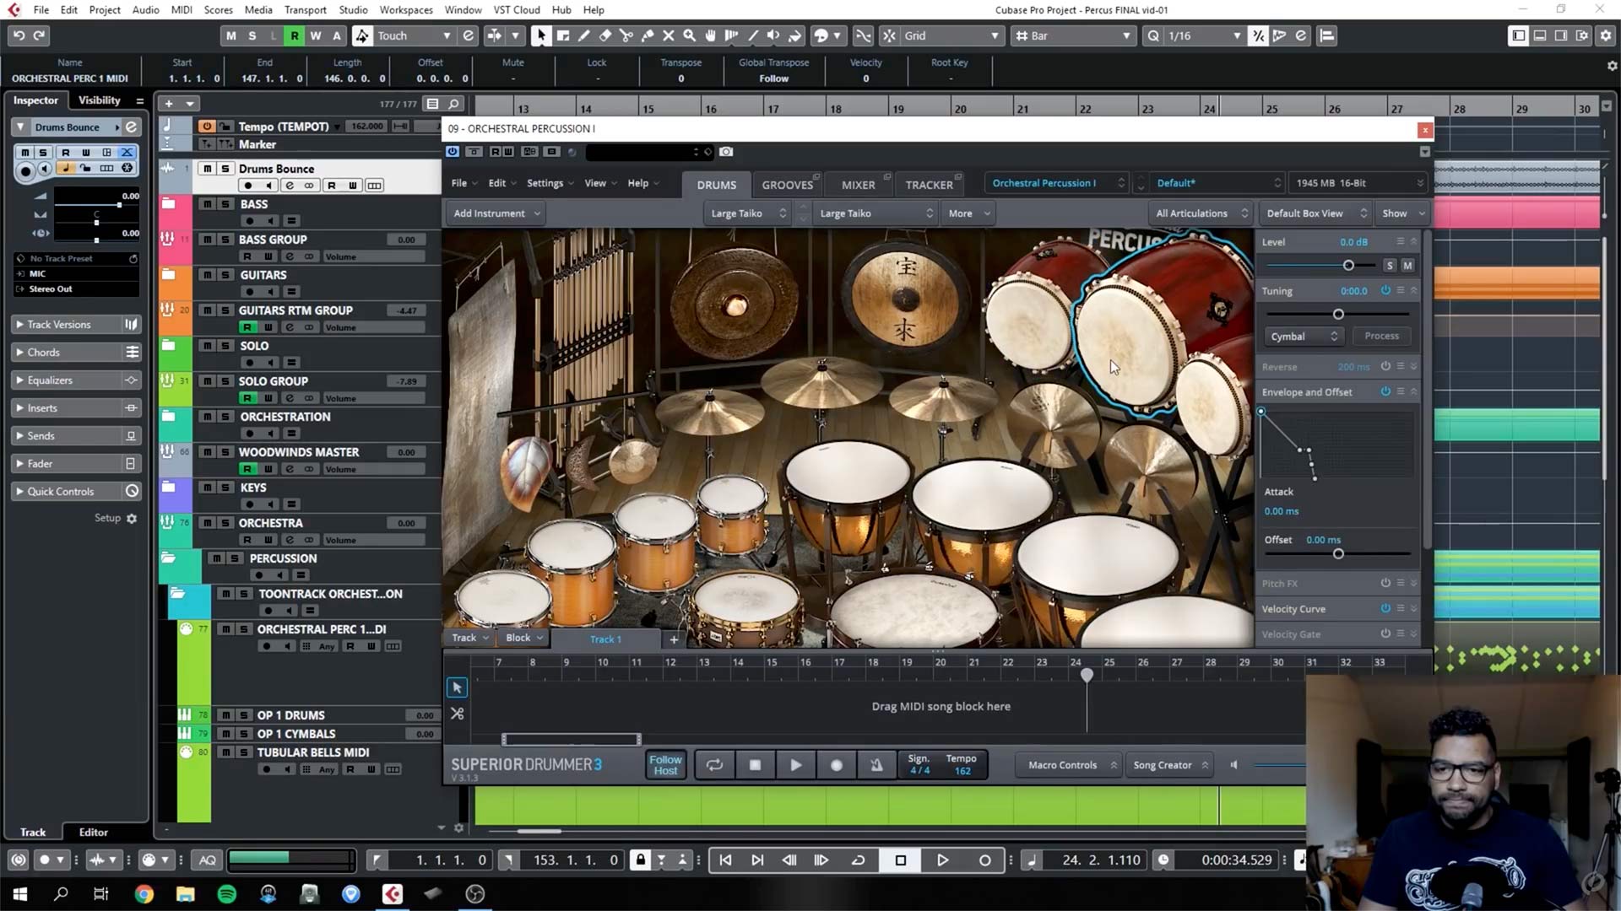Open 1/16 quantize preset dropdown

click(1204, 35)
